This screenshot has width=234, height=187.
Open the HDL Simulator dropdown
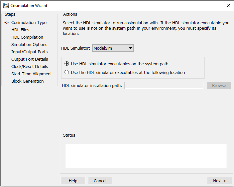pyautogui.click(x=113, y=48)
